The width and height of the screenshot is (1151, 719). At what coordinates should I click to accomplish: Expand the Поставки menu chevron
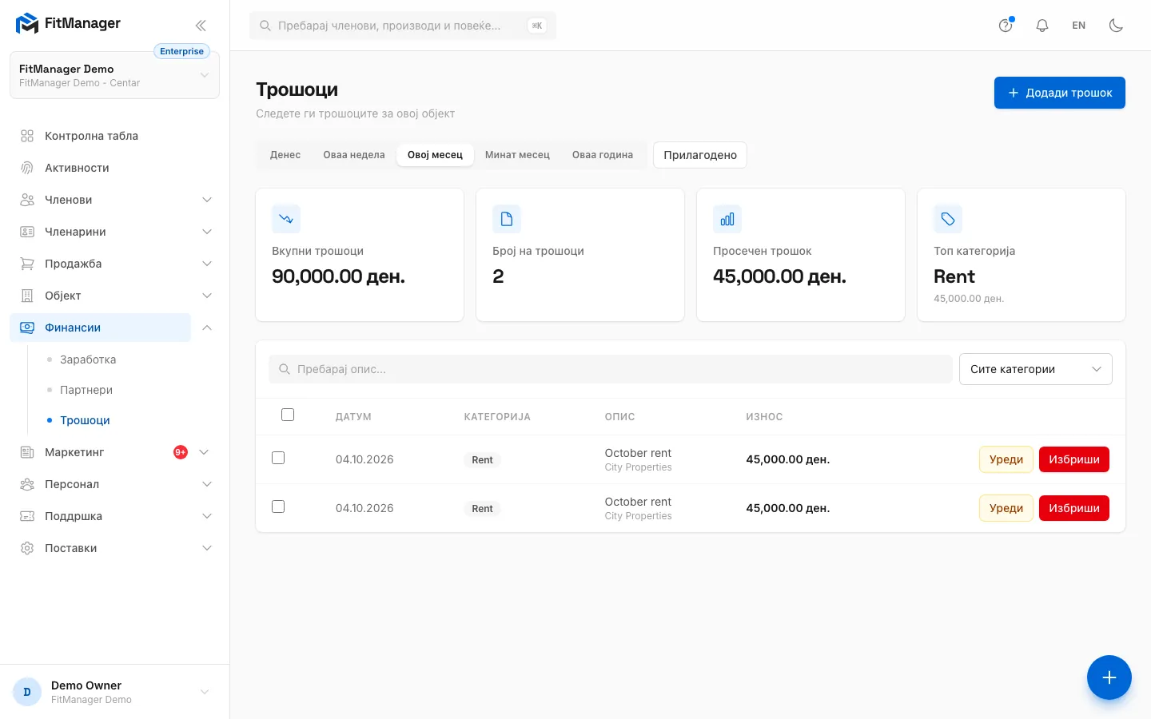coord(207,548)
